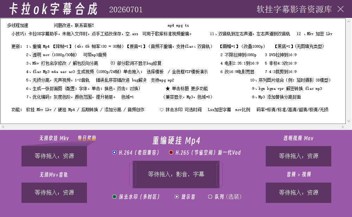Image resolution: width=352 pixels, height=217 pixels.
Task: Click the 无损Mv+音轨 drop box
Action: (54, 192)
